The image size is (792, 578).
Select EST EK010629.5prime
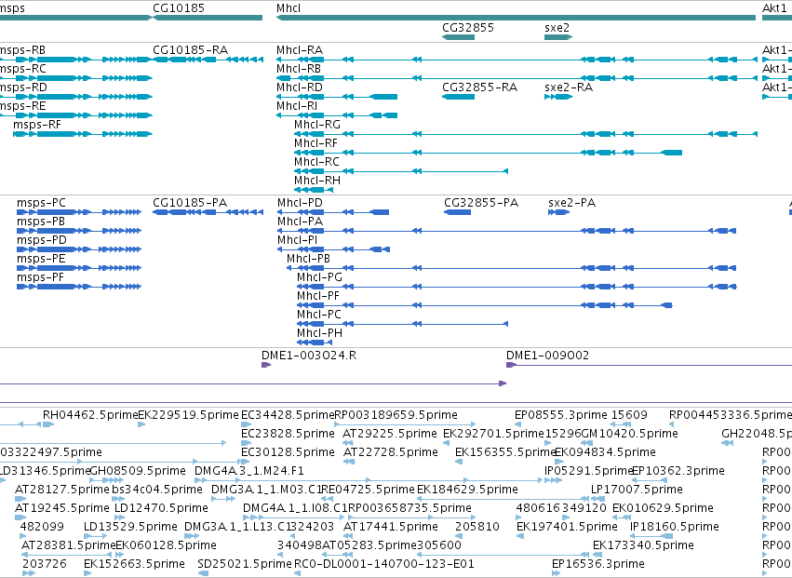[663, 508]
